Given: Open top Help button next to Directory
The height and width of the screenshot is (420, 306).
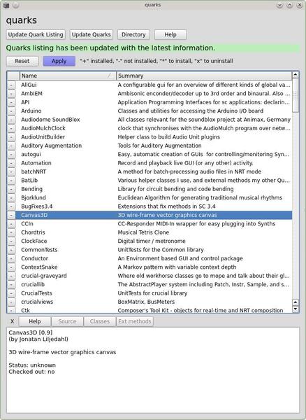Looking at the screenshot, I should pyautogui.click(x=170, y=34).
